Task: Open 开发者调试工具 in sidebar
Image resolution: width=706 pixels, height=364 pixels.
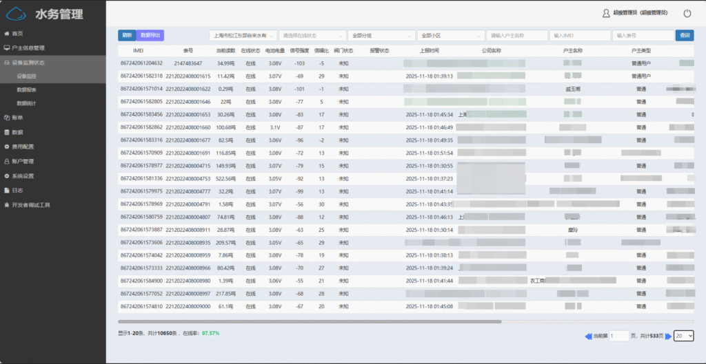Action: tap(30, 204)
